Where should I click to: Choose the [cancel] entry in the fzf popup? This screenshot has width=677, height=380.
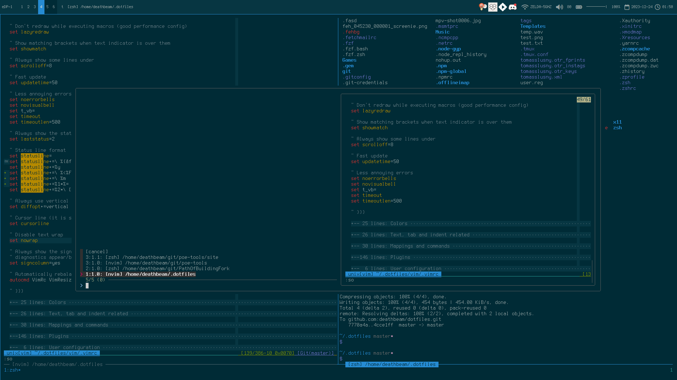pyautogui.click(x=97, y=251)
